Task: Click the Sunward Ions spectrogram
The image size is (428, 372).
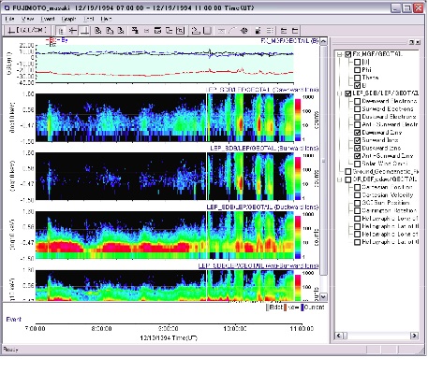Action: (x=165, y=176)
